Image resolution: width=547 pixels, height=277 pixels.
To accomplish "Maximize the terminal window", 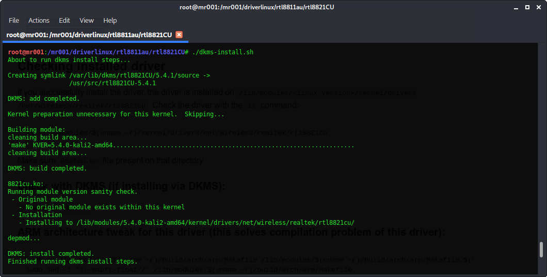I will click(x=527, y=7).
